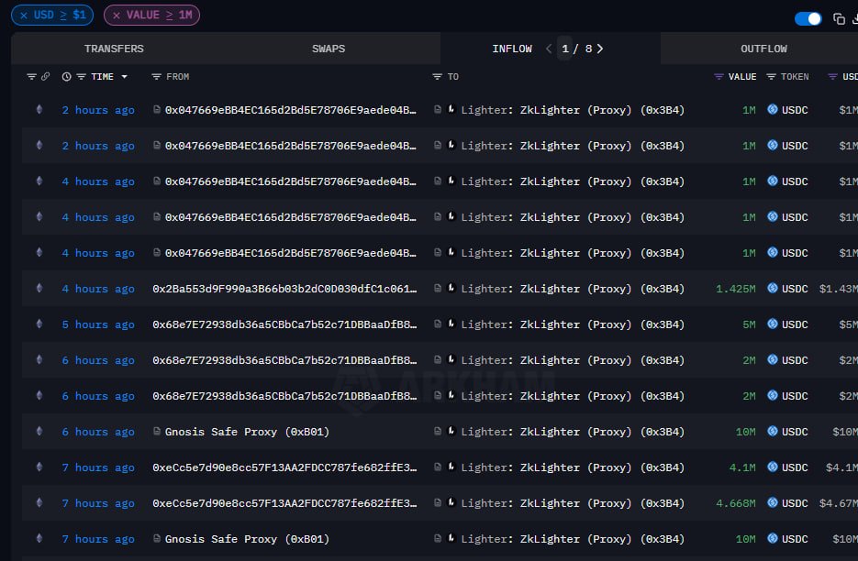This screenshot has width=858, height=561.
Task: Click contract icon before Gnosis Safe, 7 hours ago
Action: (x=157, y=538)
